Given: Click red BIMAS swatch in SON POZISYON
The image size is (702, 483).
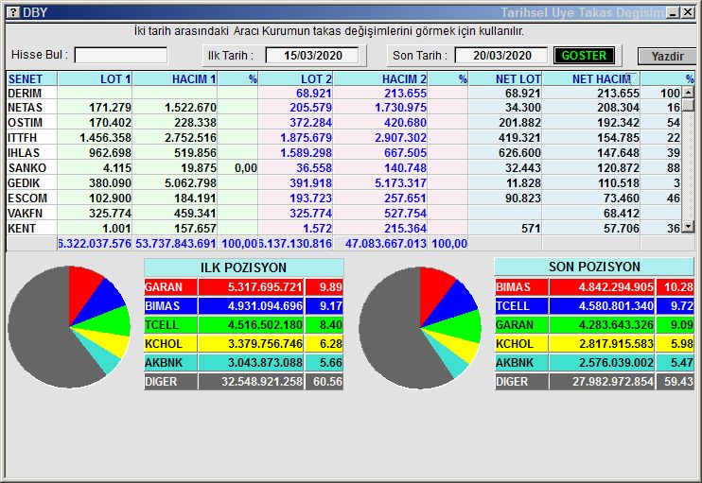Looking at the screenshot, I should pos(521,287).
